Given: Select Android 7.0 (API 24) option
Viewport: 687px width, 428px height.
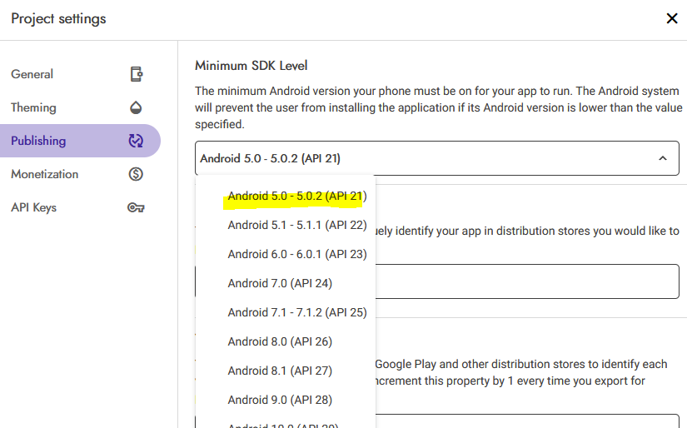Looking at the screenshot, I should 280,283.
